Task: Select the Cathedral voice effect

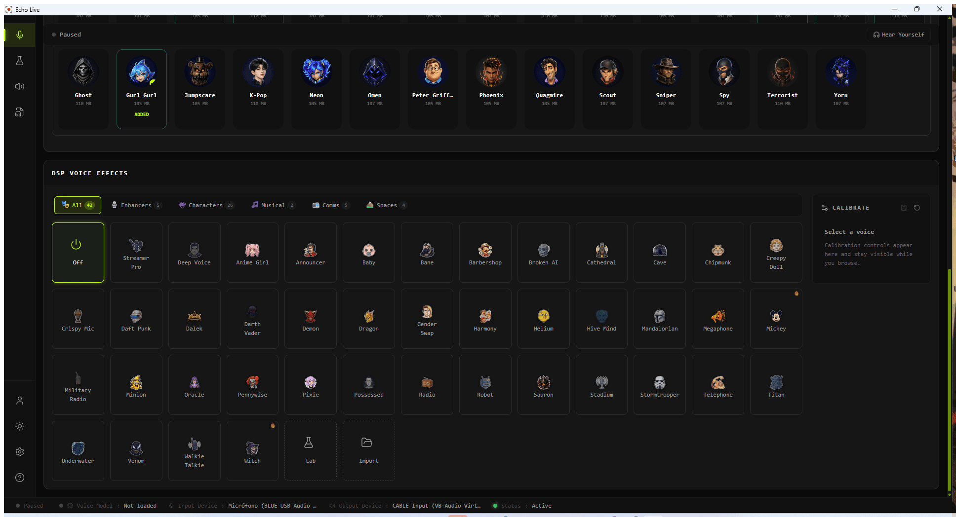Action: [601, 253]
